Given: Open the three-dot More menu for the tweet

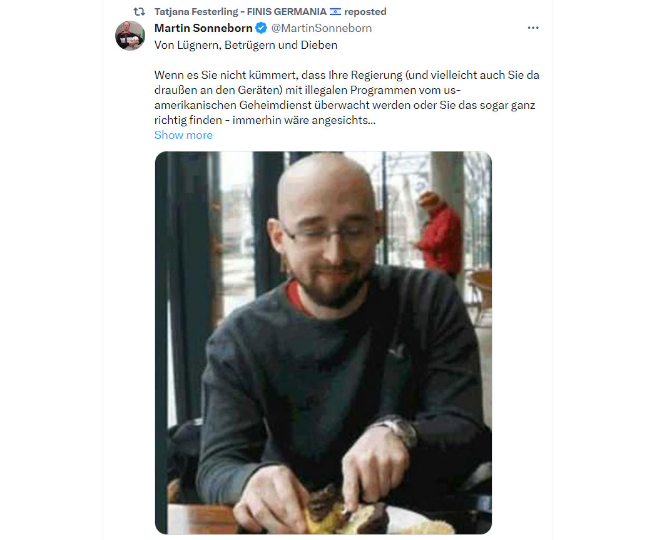Looking at the screenshot, I should (x=533, y=28).
